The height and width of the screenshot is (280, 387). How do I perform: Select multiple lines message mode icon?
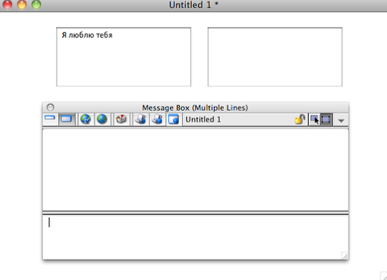click(66, 119)
